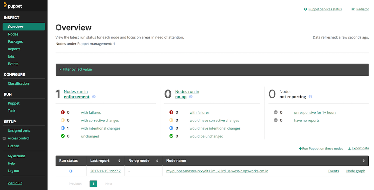Click the Export data download icon
374x190 pixels.
pyautogui.click(x=350, y=148)
